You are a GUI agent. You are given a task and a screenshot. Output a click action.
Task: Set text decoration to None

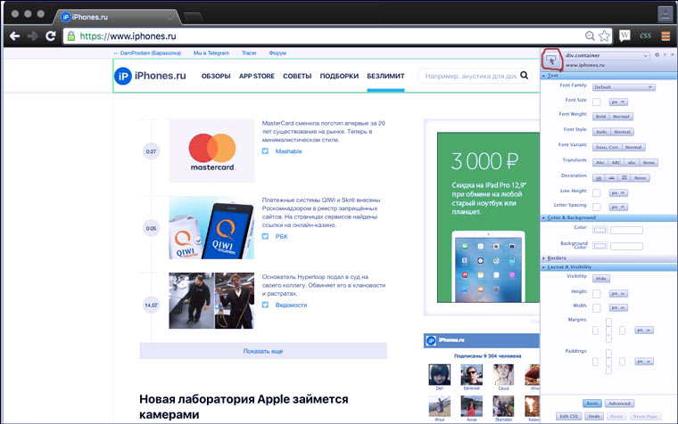641,178
